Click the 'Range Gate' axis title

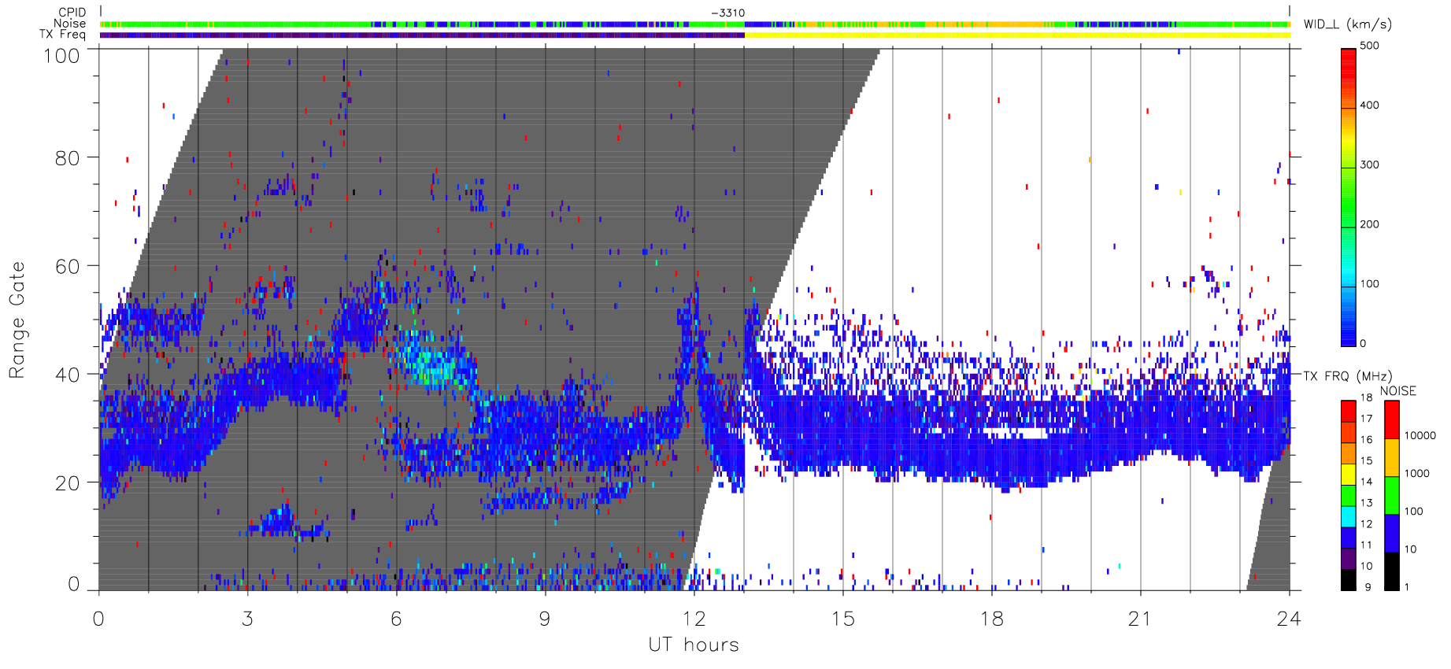pos(17,320)
